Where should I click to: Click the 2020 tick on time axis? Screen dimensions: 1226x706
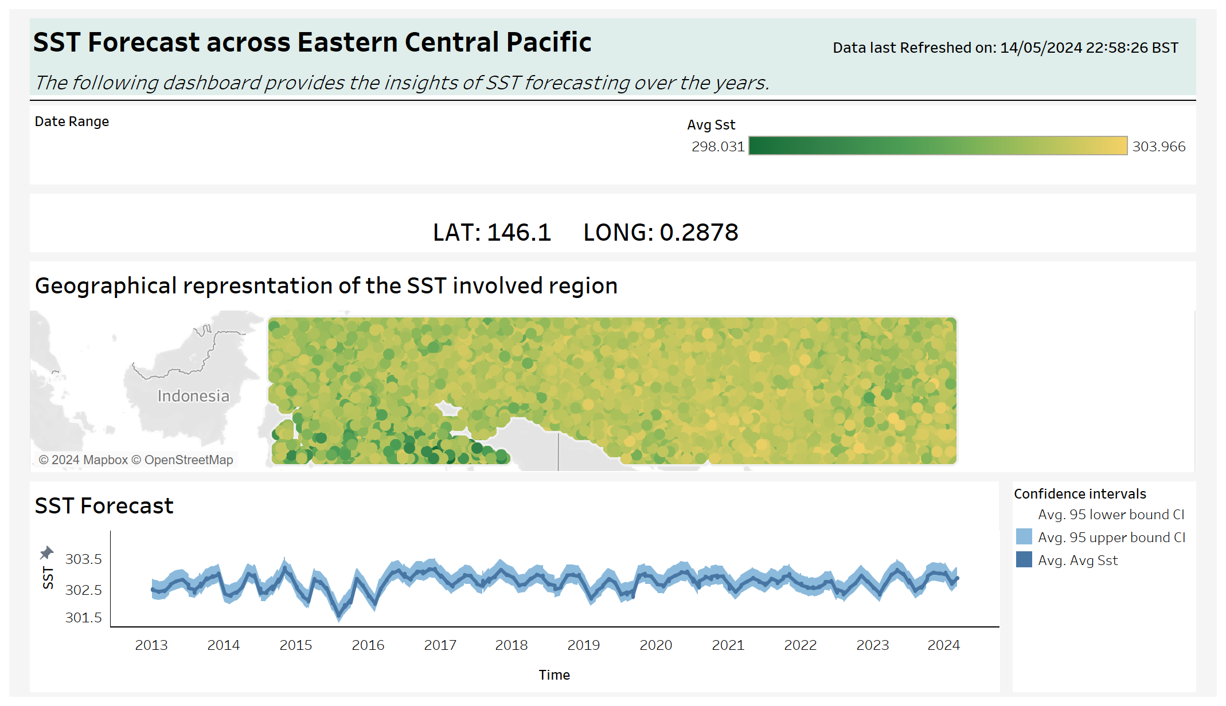tap(656, 645)
